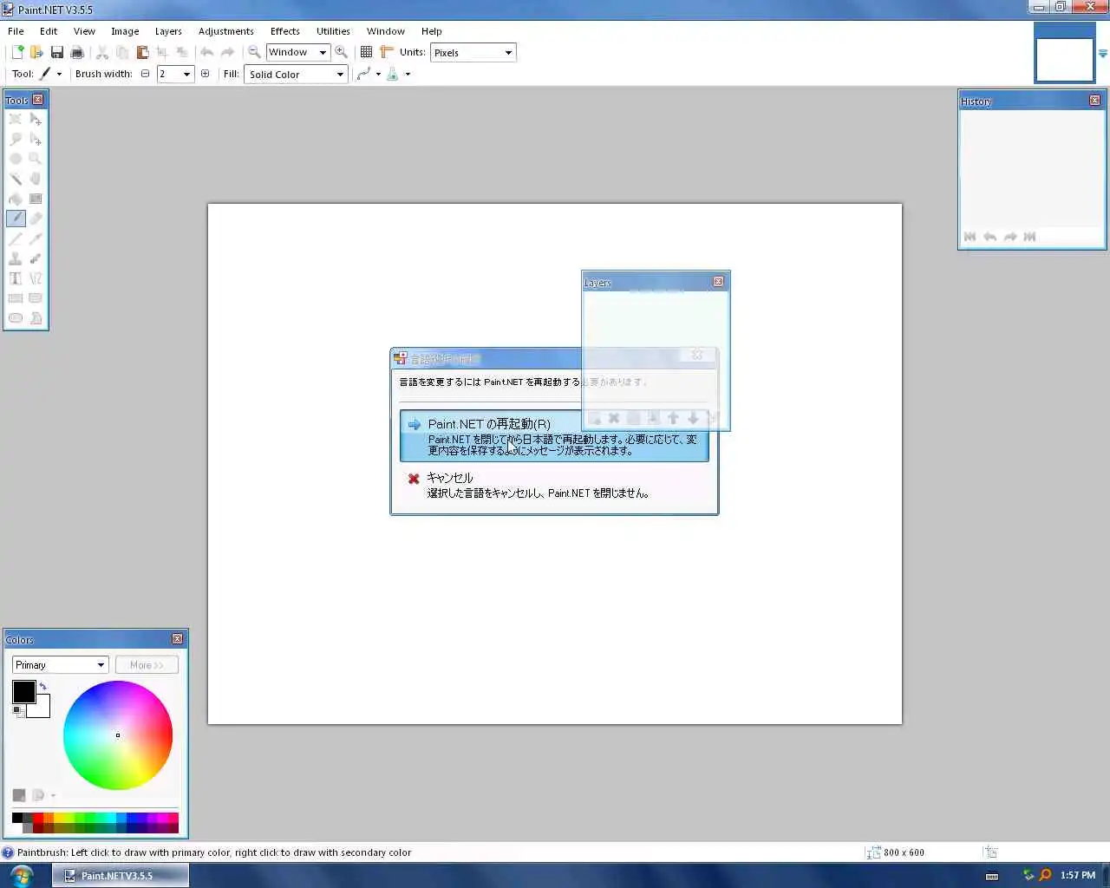Image resolution: width=1110 pixels, height=888 pixels.
Task: Zoom out with the magnifier minus icon
Action: pos(254,52)
